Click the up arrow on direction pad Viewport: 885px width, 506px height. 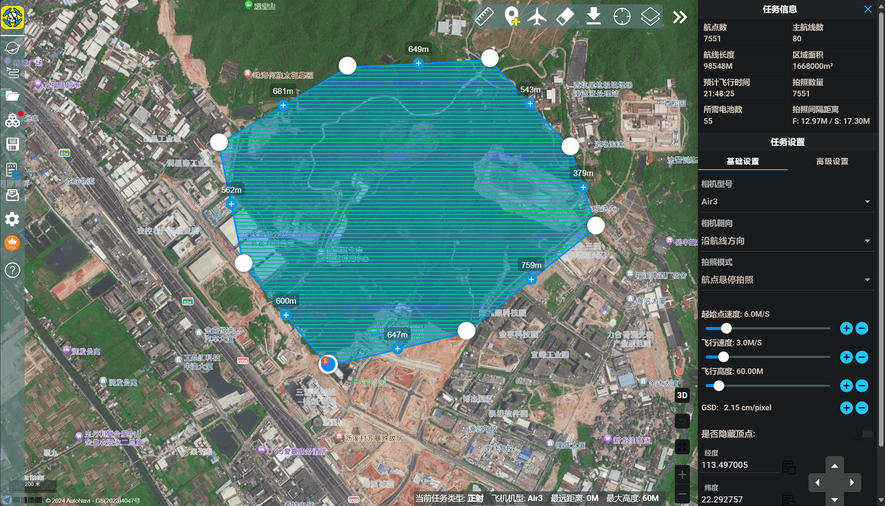pyautogui.click(x=835, y=466)
